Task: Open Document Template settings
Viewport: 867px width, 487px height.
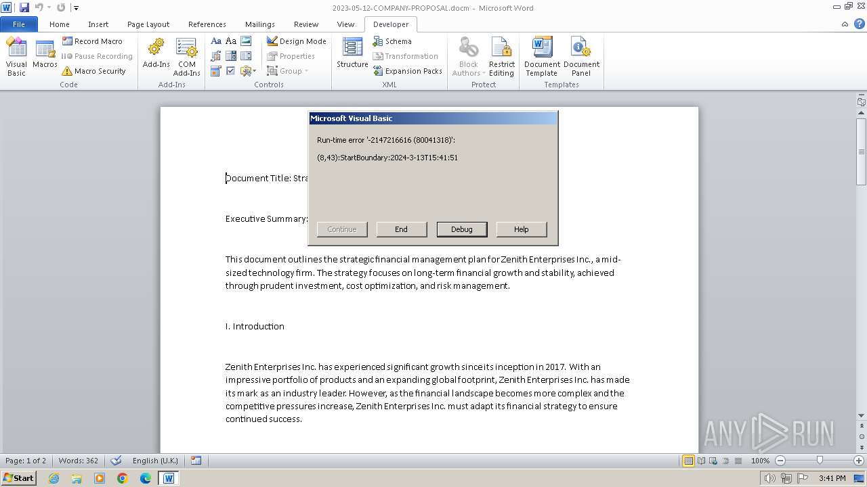Action: click(542, 57)
